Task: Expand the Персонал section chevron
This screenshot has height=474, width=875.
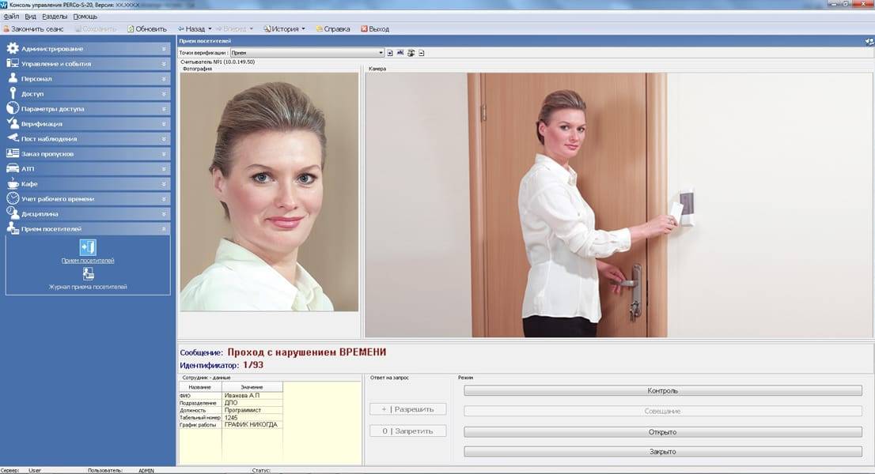Action: point(164,79)
